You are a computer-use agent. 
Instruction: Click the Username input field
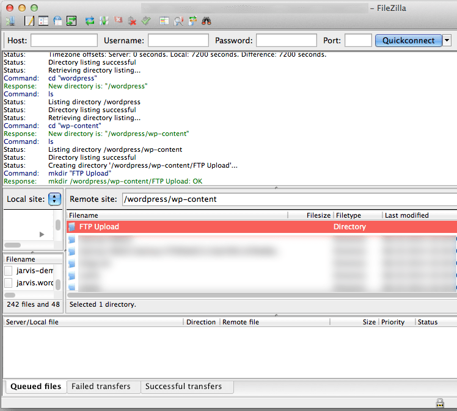click(x=178, y=40)
